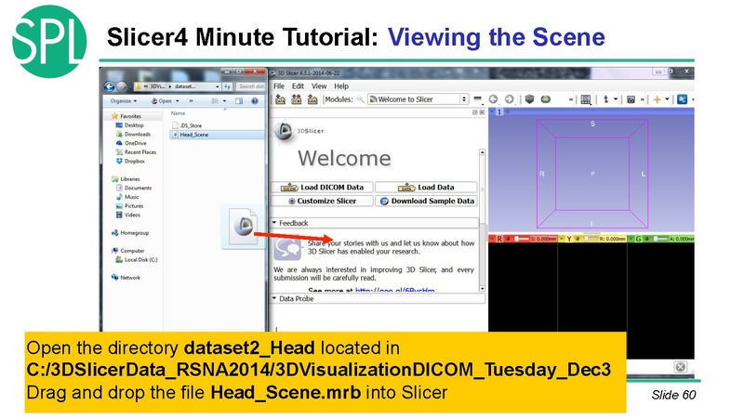Click the green Models module icon

click(x=546, y=99)
